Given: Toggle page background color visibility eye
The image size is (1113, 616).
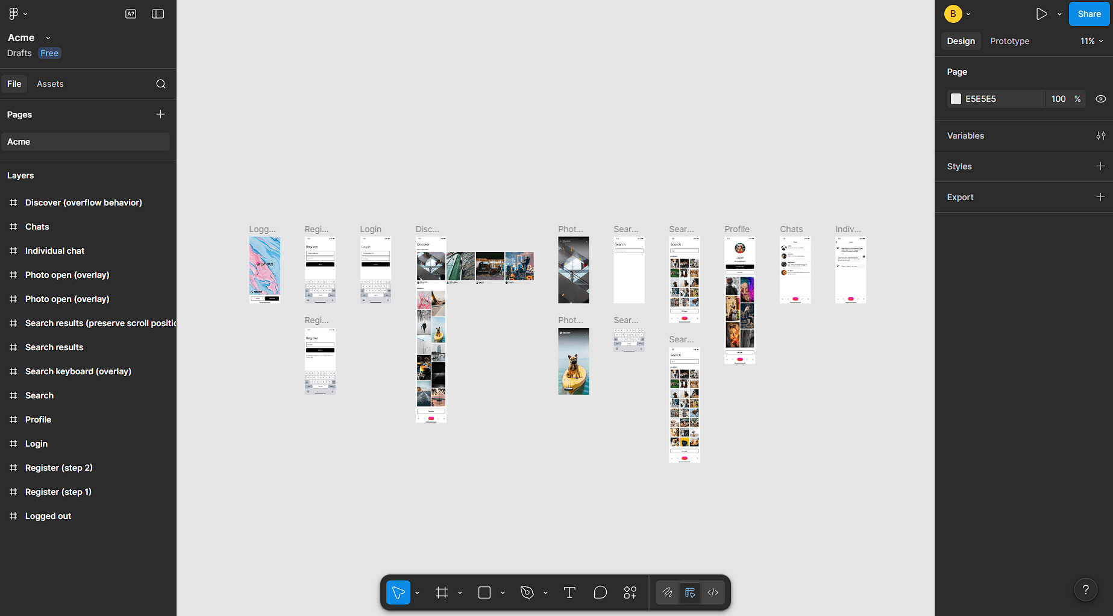Looking at the screenshot, I should (x=1100, y=99).
